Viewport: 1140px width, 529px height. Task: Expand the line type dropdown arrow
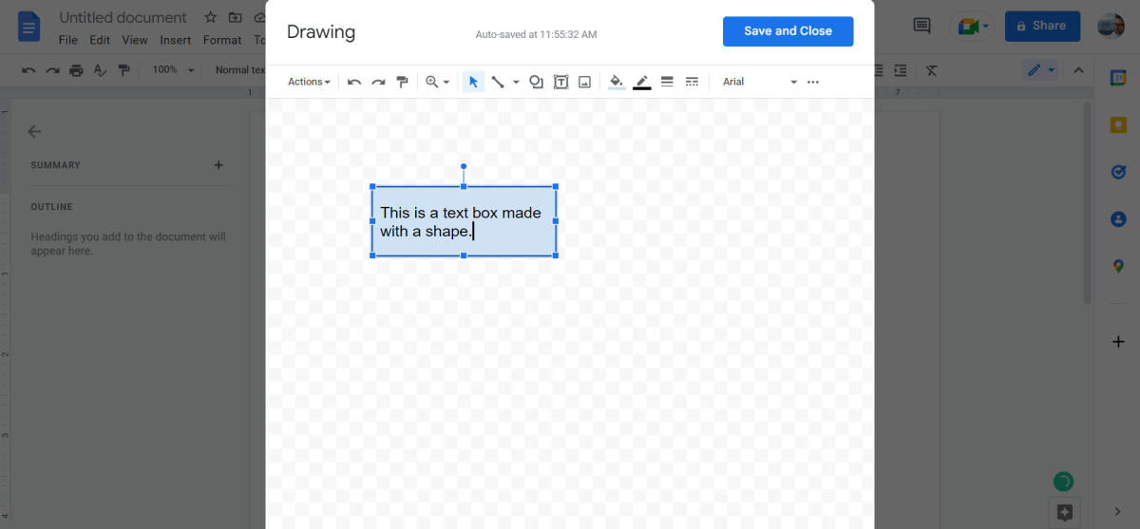516,82
